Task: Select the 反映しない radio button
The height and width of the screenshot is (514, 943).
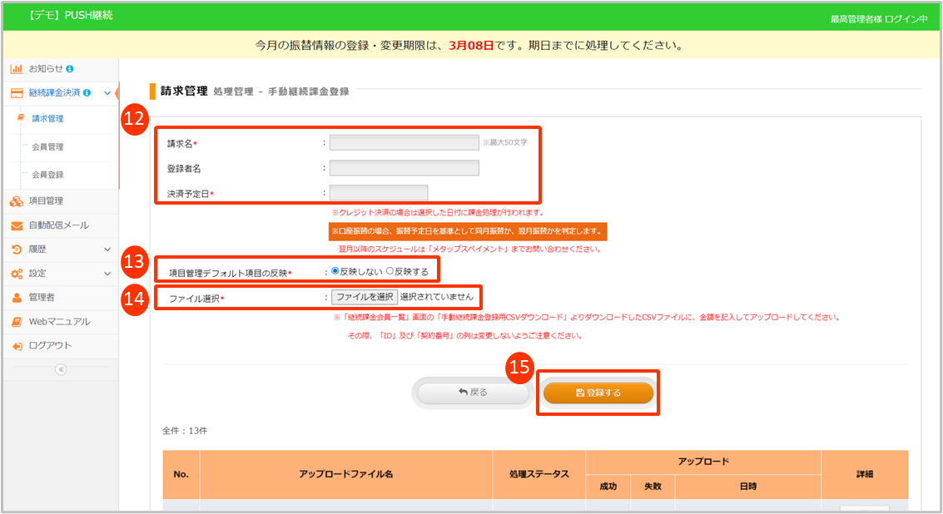Action: tap(335, 271)
